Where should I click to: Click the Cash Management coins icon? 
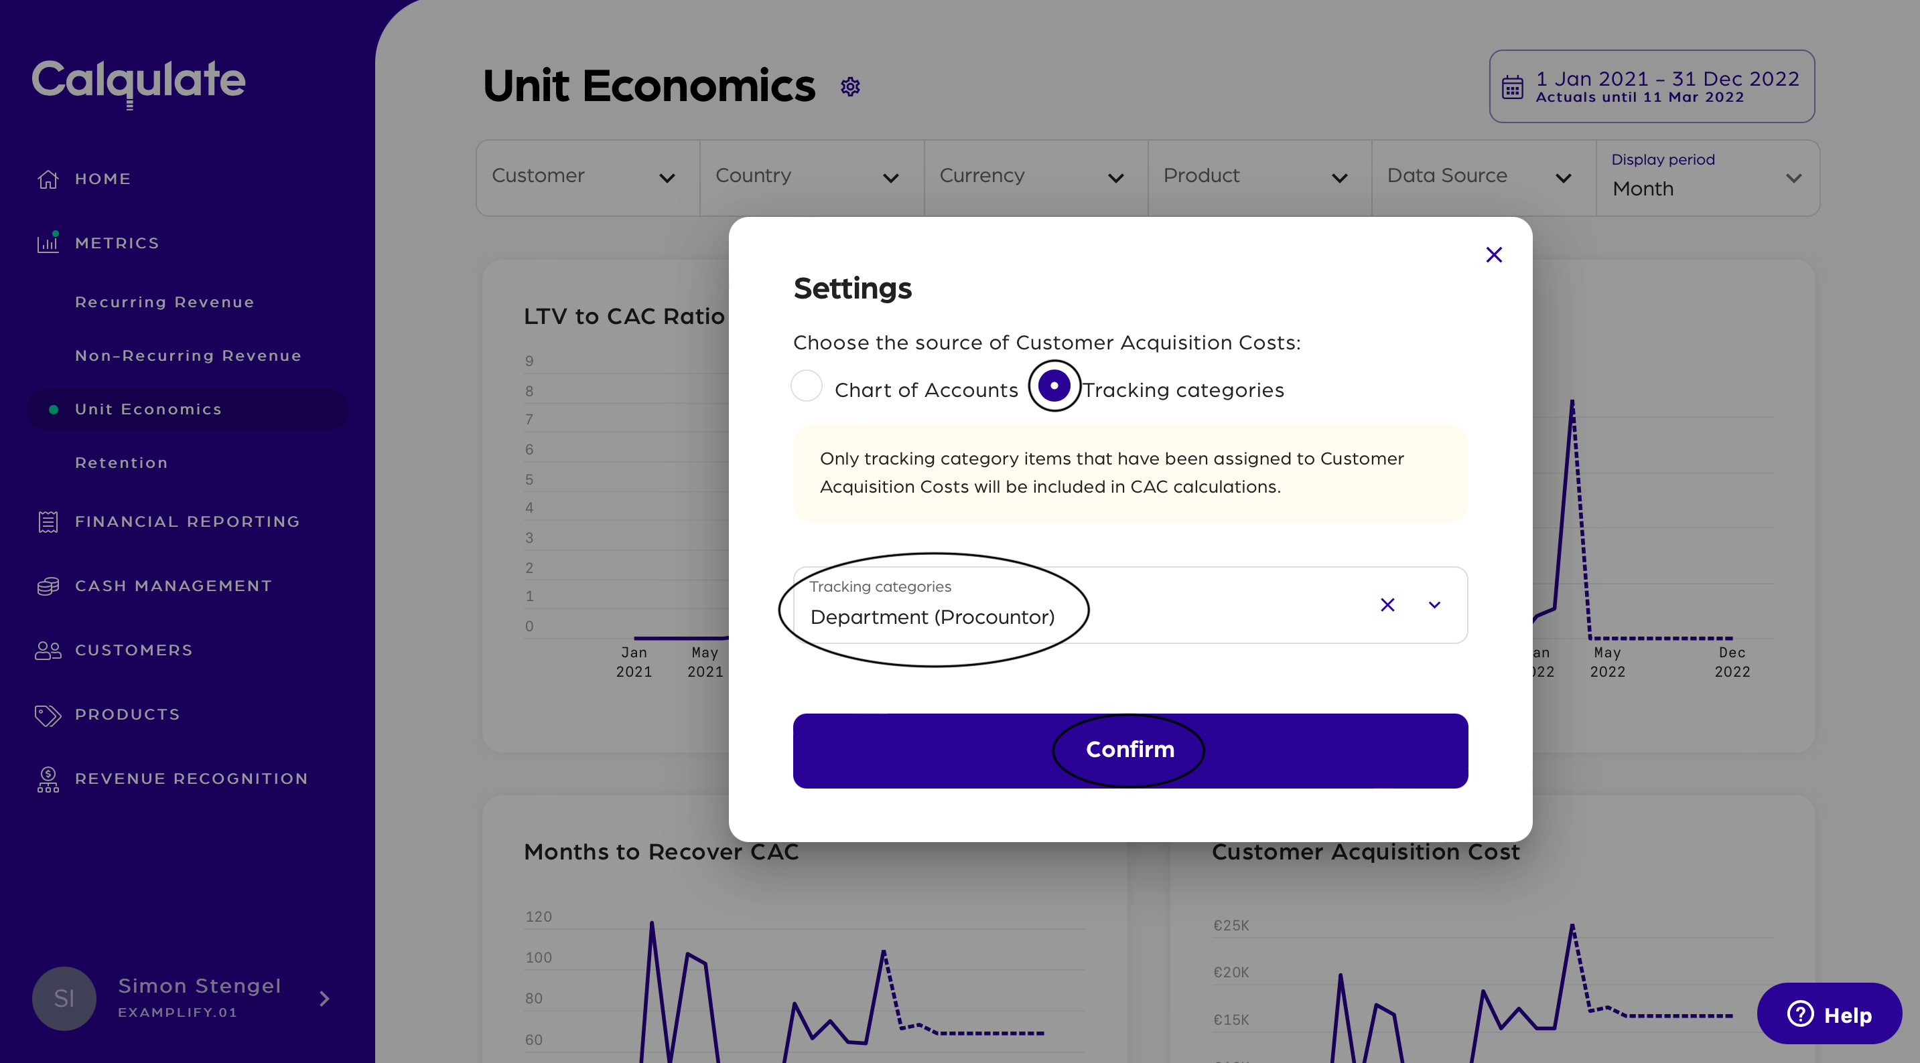48,586
